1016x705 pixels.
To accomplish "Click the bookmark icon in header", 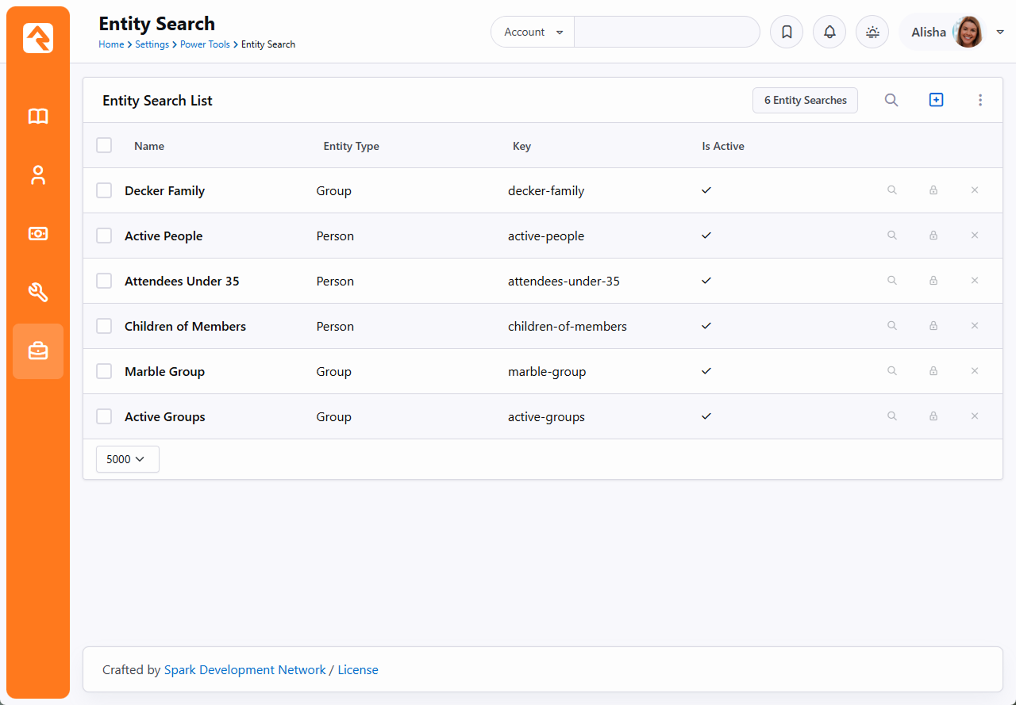I will (x=787, y=33).
